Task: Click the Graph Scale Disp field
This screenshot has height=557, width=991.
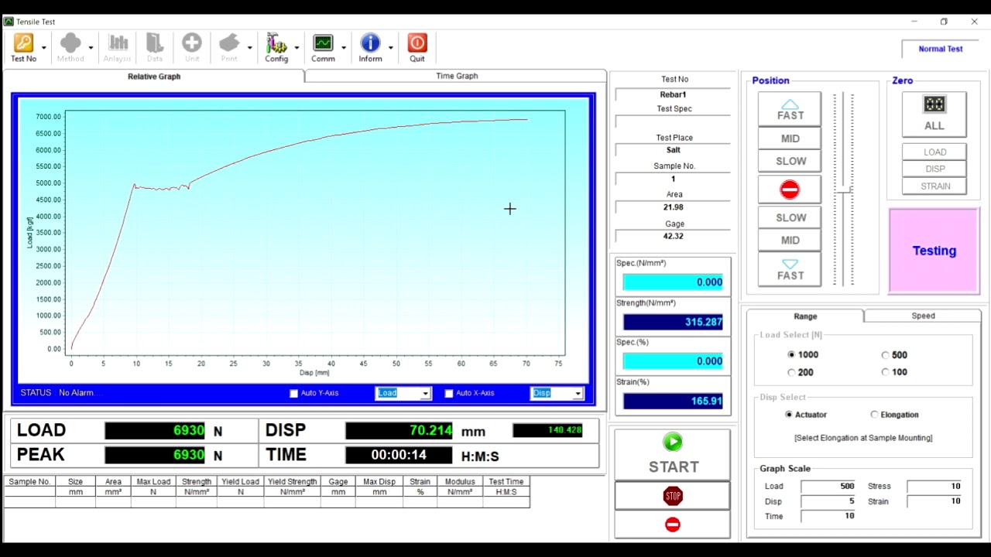Action: [828, 501]
